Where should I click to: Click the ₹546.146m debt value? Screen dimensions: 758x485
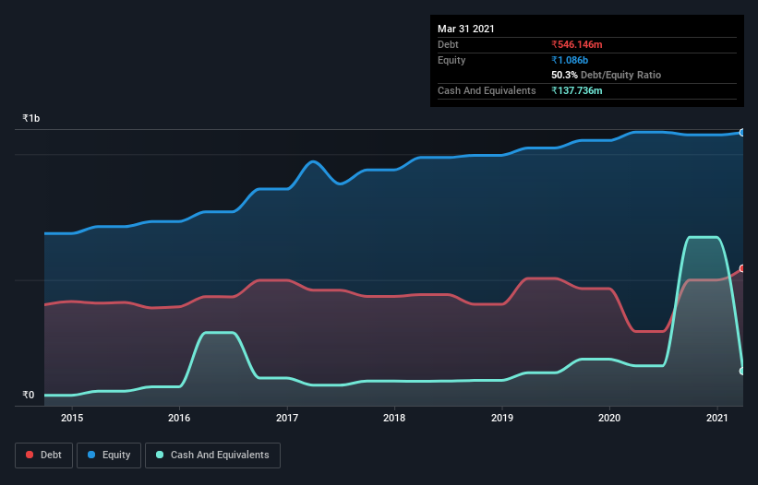pos(577,44)
